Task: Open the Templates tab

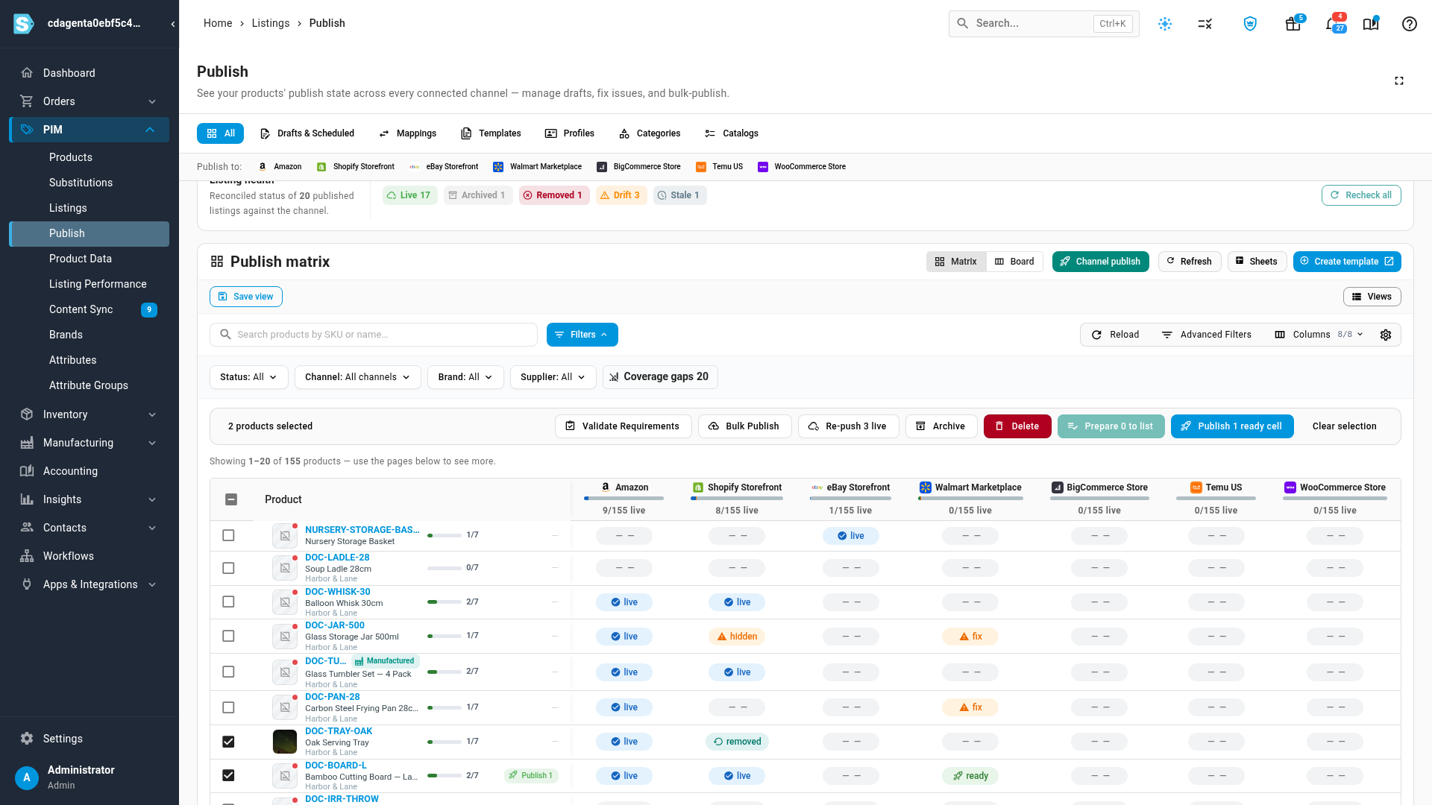Action: tap(491, 133)
